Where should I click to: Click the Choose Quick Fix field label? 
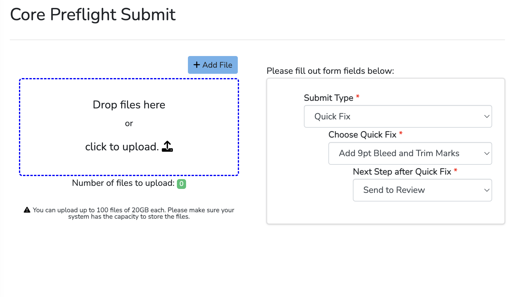[x=362, y=135]
